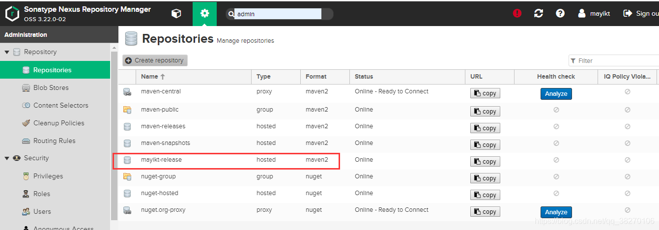
Task: Sort by the Status column header
Action: (407, 77)
